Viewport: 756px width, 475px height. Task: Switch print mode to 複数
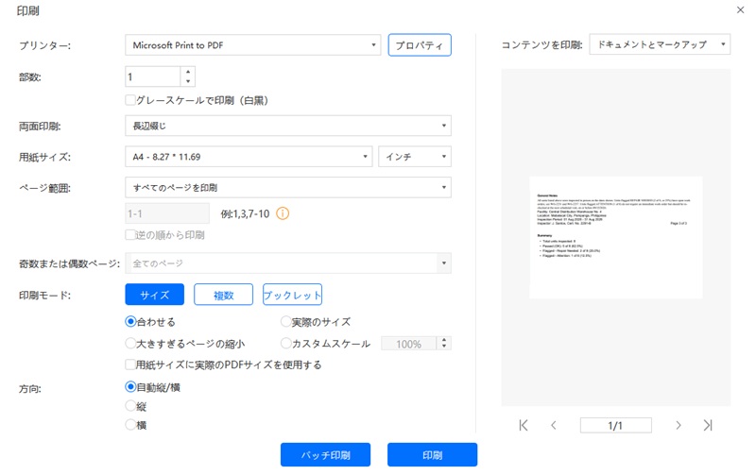pyautogui.click(x=223, y=295)
